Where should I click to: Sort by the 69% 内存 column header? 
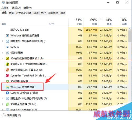click(x=91, y=22)
